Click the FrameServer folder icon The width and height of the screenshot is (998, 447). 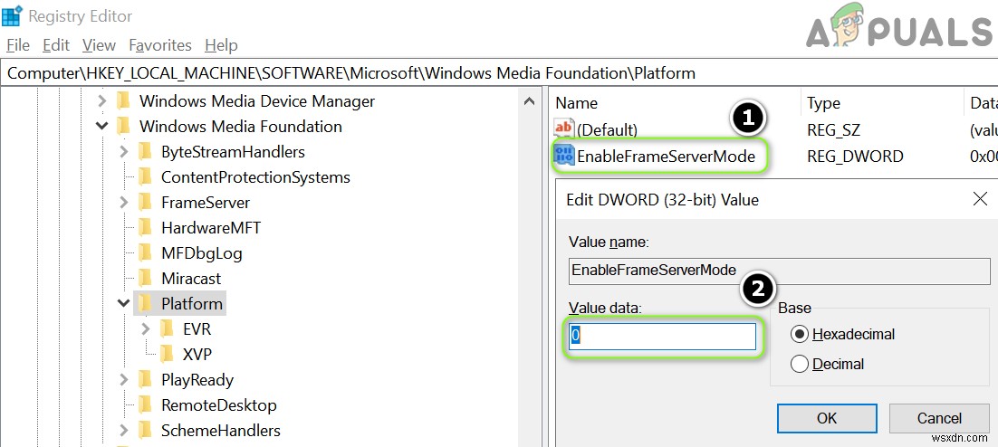point(145,202)
